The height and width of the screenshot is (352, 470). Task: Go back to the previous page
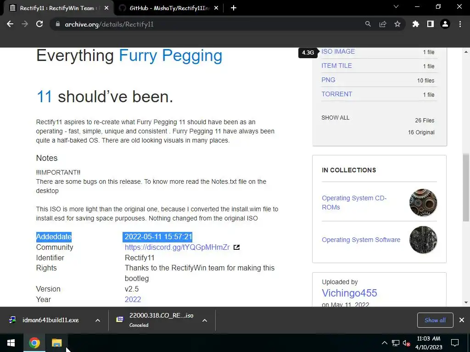(10, 24)
